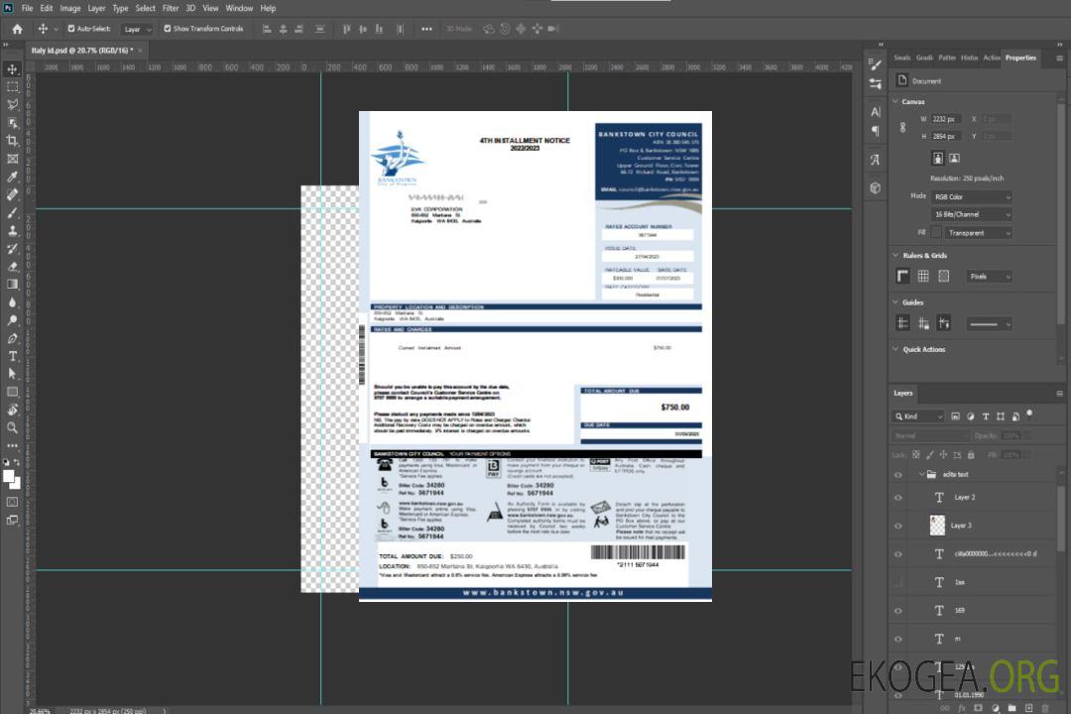Open the 16 Bits/Channel dropdown
Screen dimensions: 1071x714
click(971, 214)
